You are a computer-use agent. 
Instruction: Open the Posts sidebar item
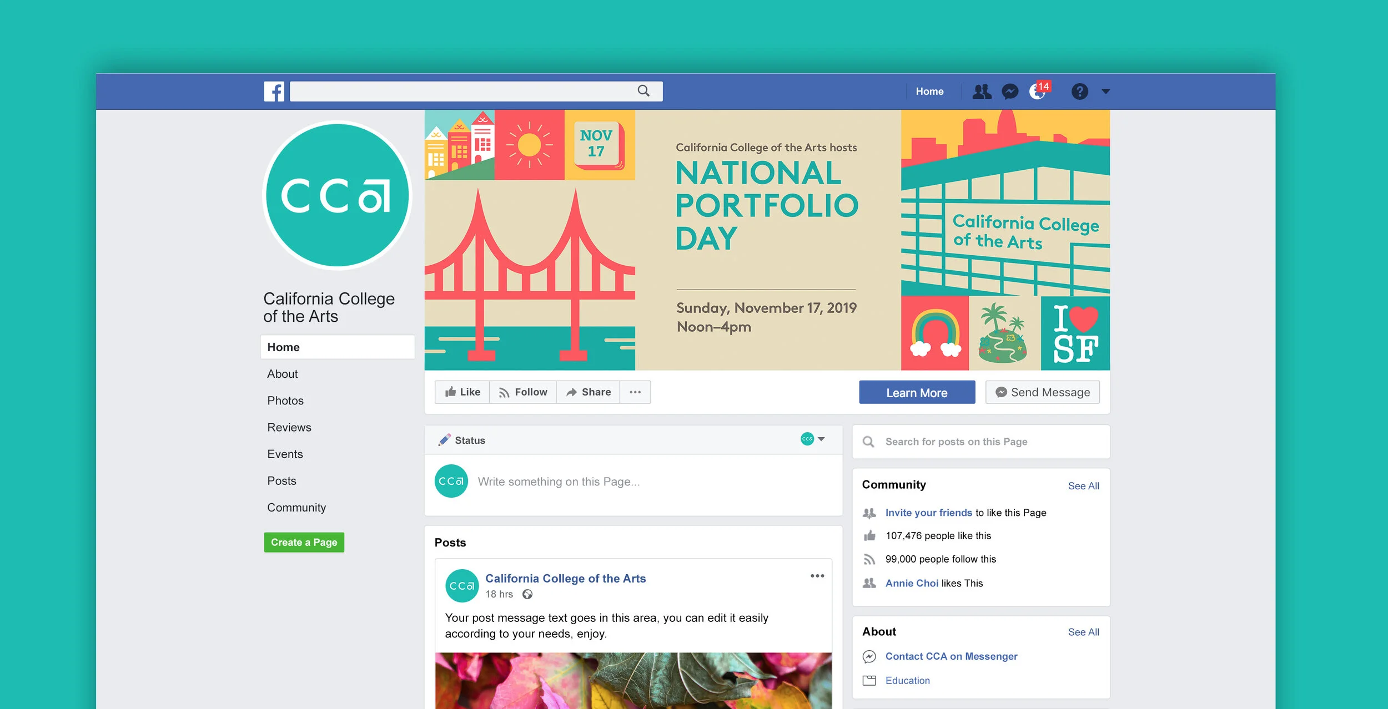281,480
